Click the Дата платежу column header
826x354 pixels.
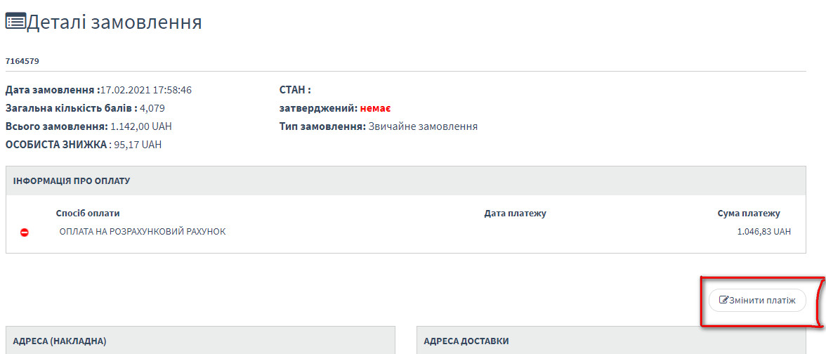[x=515, y=214]
